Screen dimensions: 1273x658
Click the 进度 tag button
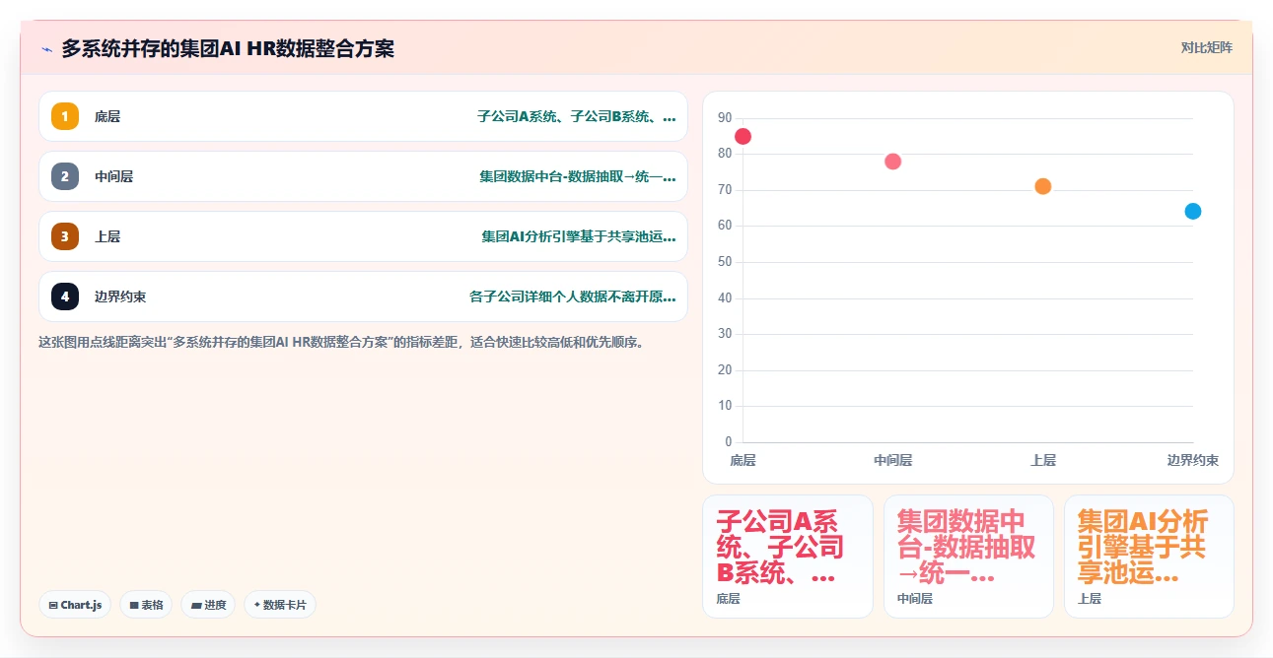tap(208, 605)
